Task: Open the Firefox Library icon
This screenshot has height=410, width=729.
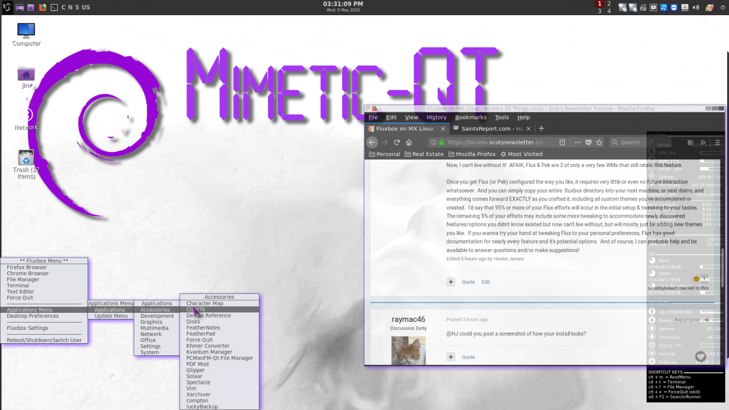Action: click(x=690, y=142)
